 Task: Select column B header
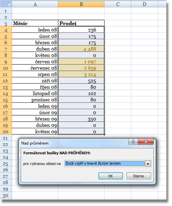pos(81,4)
